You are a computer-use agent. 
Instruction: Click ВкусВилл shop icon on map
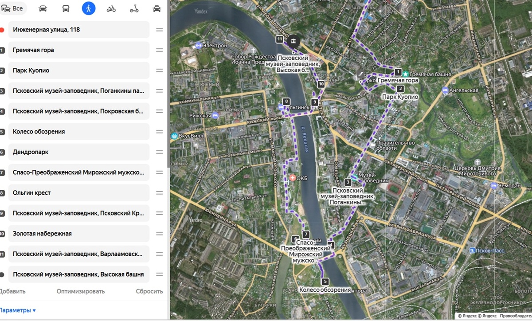coord(175,136)
